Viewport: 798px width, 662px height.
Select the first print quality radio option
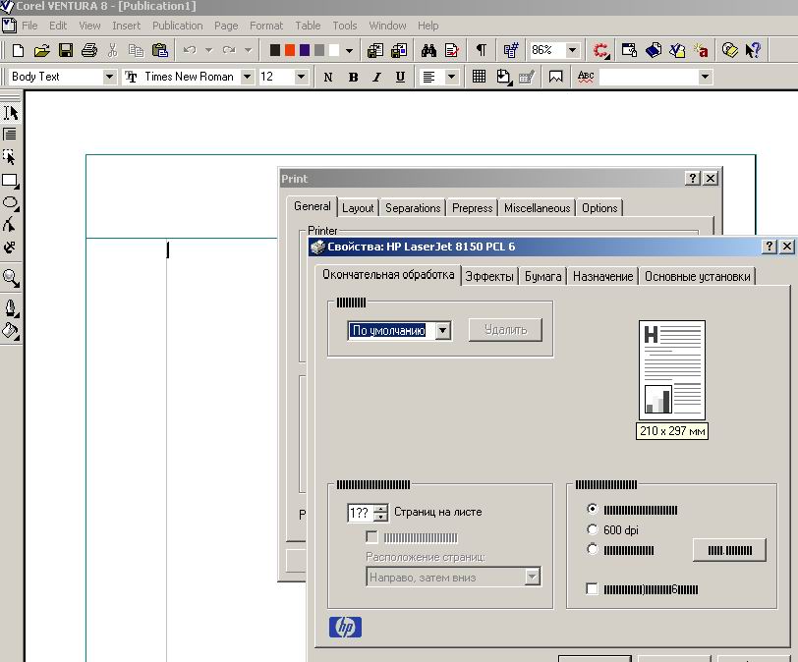(x=592, y=509)
